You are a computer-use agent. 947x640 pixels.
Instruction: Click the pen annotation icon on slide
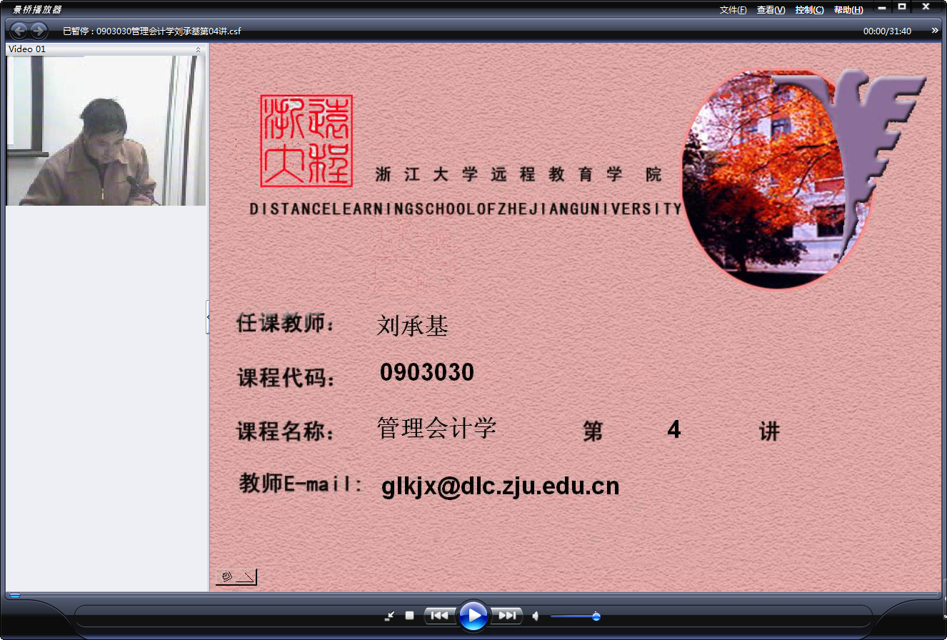(236, 577)
